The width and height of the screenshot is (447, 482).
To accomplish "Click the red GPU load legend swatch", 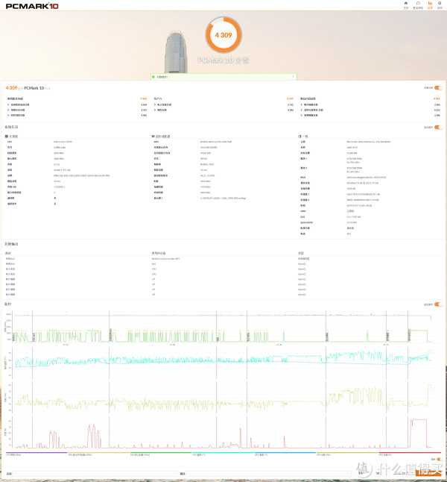I will [410, 452].
